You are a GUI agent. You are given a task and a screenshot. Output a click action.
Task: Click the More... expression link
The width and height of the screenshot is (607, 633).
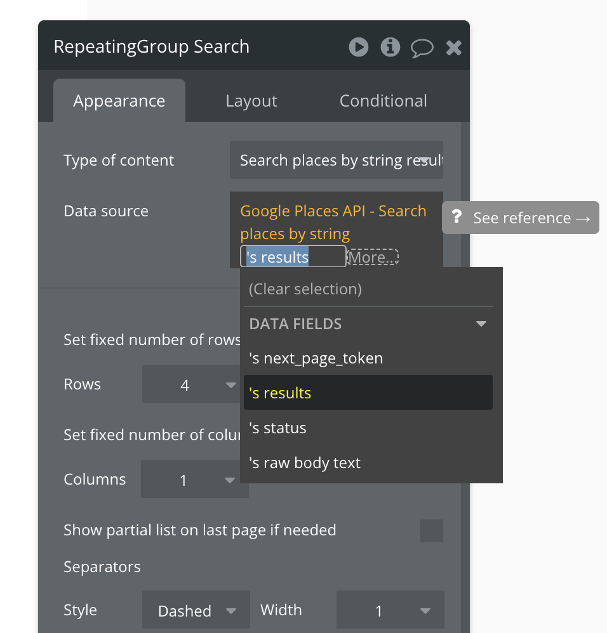click(x=373, y=257)
